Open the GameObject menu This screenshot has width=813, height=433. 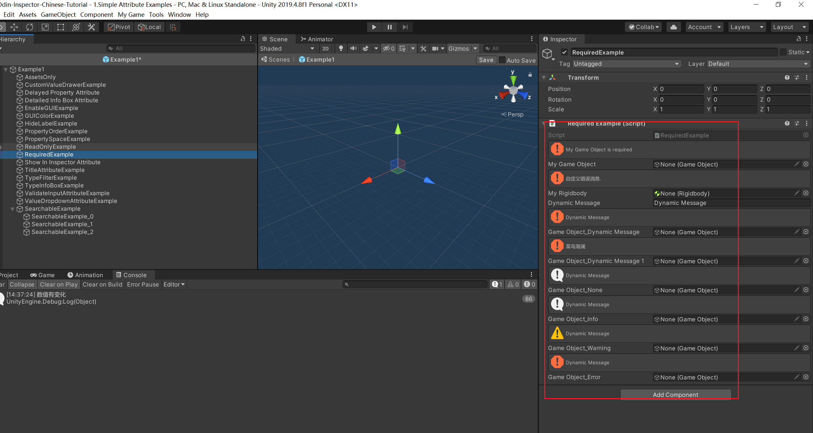pos(58,15)
